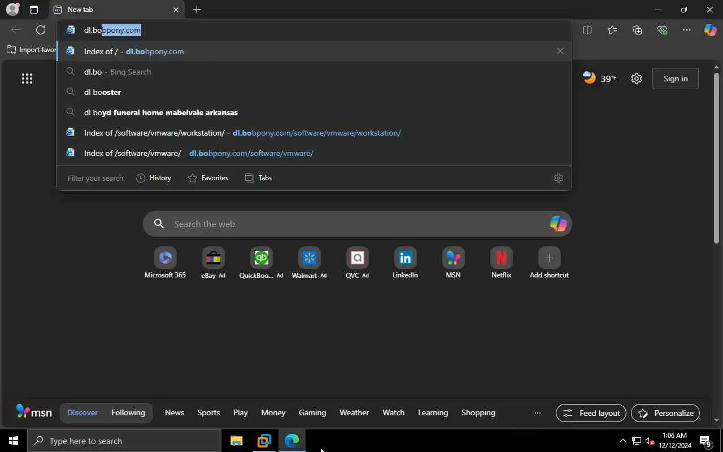Click Add shortcut plus tile
The height and width of the screenshot is (452, 723).
(549, 263)
